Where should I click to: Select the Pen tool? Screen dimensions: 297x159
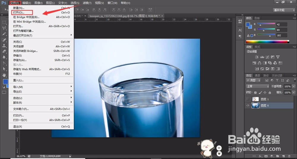[4, 63]
